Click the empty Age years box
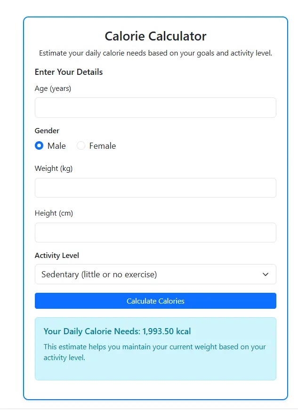Image resolution: width=298 pixels, height=410 pixels. [x=155, y=107]
